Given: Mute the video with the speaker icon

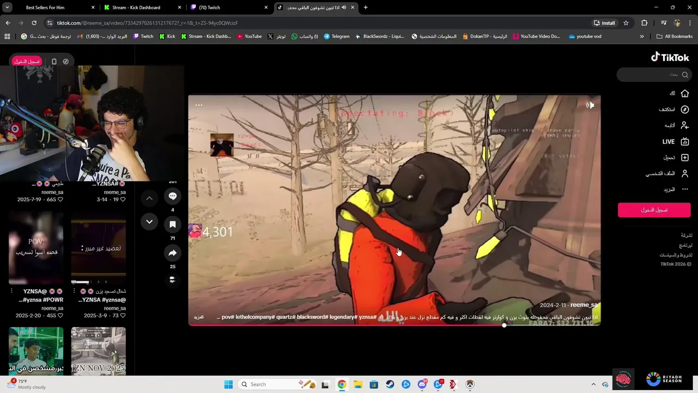Looking at the screenshot, I should pos(590,105).
